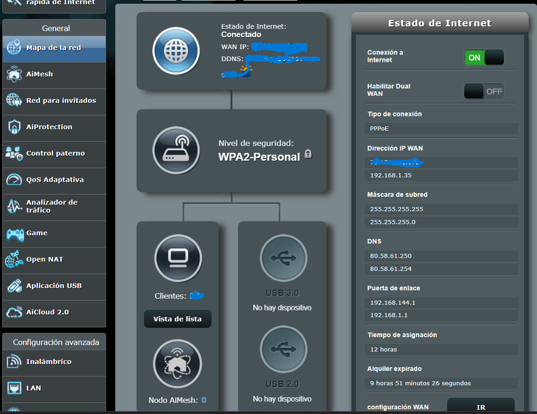The image size is (537, 414).
Task: Open Mapa de la red menu item
Action: point(54,48)
